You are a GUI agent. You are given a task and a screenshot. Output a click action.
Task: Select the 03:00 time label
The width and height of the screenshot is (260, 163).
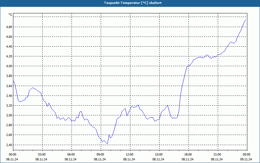[x=42, y=155]
